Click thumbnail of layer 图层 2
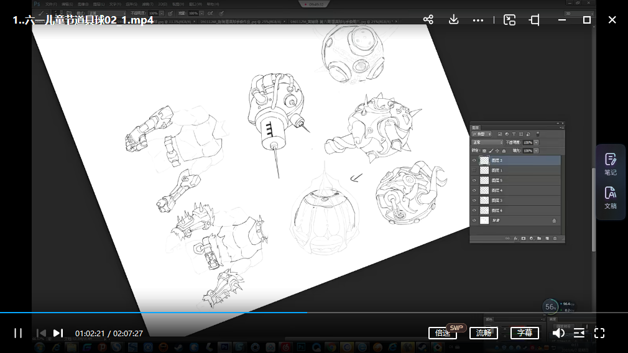The height and width of the screenshot is (353, 628). click(x=484, y=160)
